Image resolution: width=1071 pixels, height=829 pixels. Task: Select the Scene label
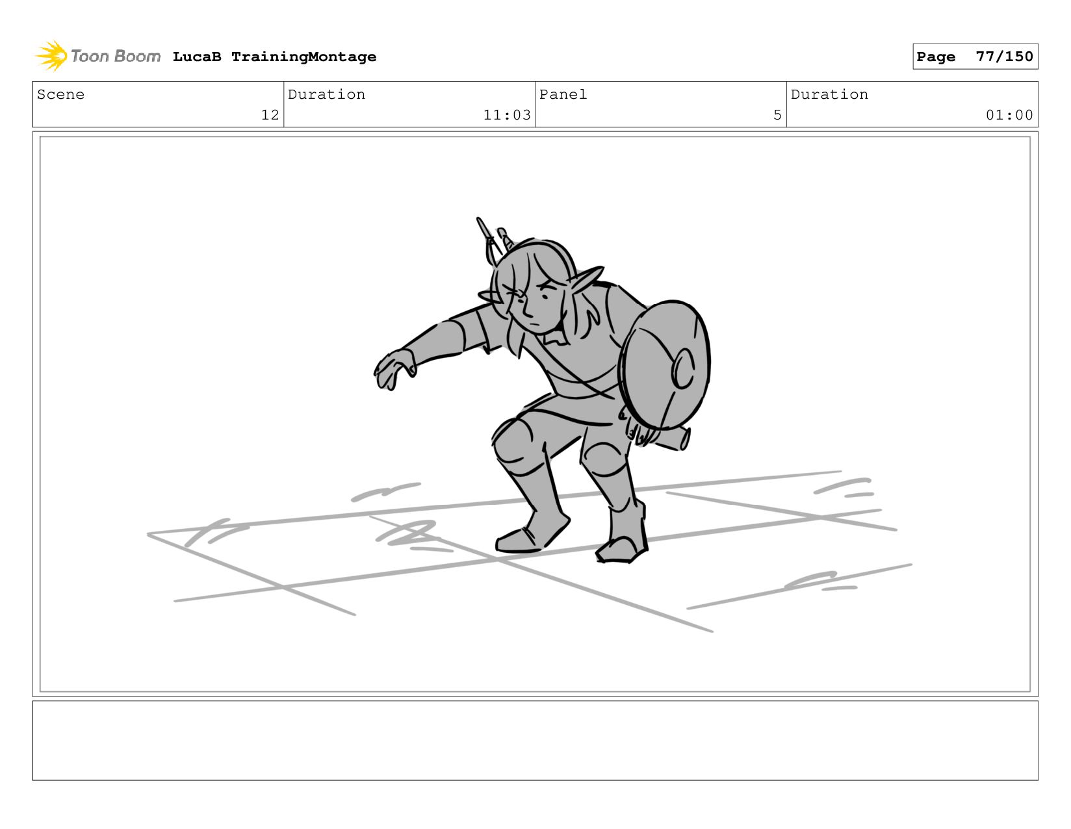[x=60, y=94]
